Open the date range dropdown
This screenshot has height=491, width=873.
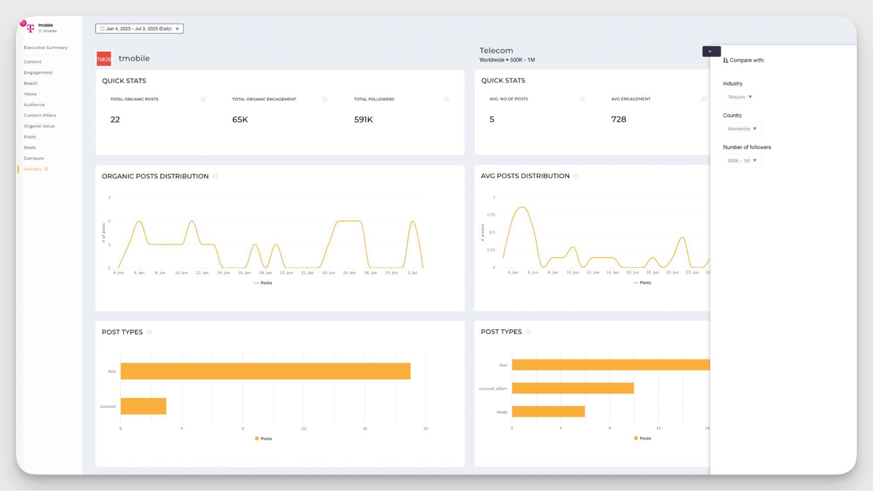coord(139,29)
